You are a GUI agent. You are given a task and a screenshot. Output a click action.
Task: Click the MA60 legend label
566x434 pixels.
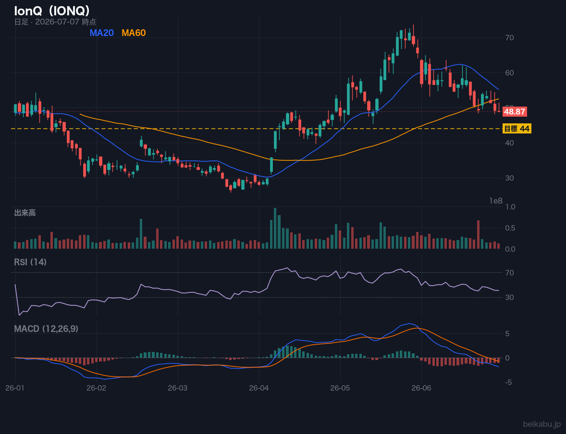(x=134, y=33)
